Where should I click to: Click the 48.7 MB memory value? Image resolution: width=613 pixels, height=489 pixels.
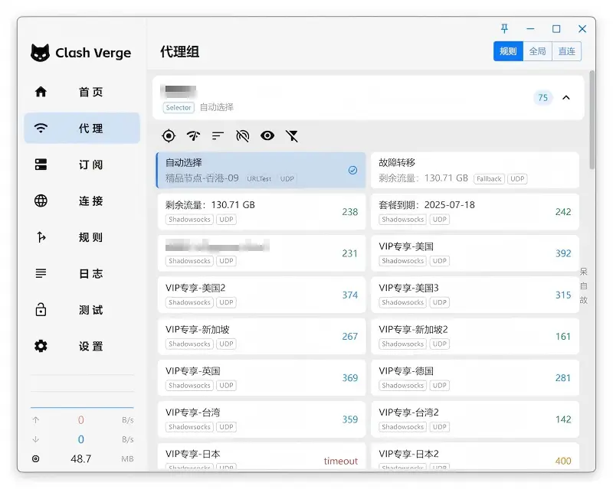click(81, 458)
